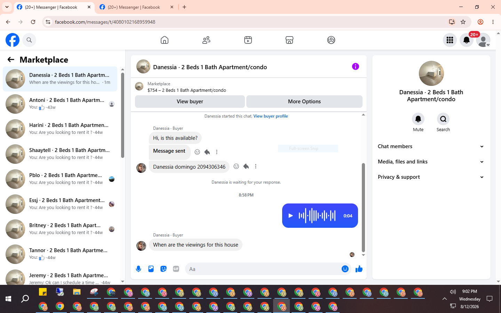The height and width of the screenshot is (313, 501).
Task: Go to Home feed icon
Action: click(165, 40)
